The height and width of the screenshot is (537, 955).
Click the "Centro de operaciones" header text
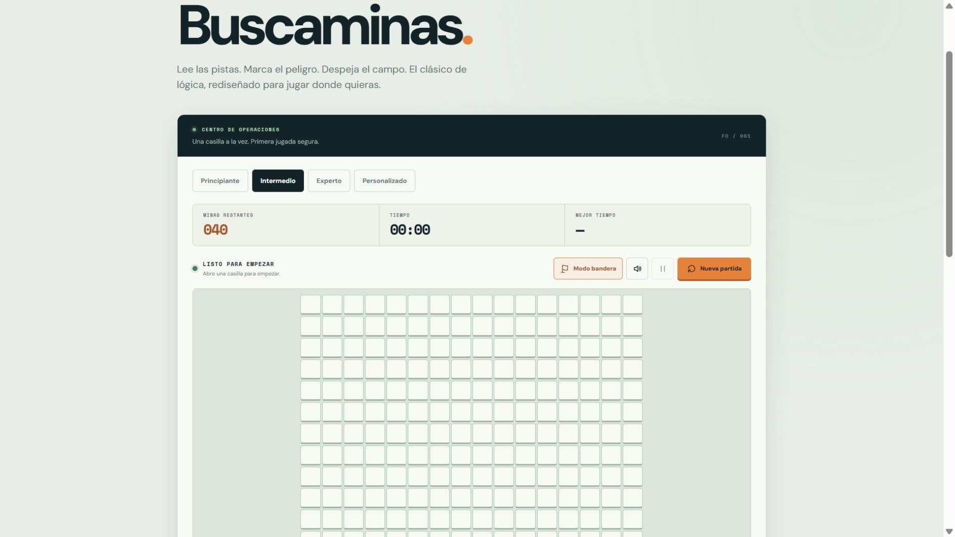(240, 129)
